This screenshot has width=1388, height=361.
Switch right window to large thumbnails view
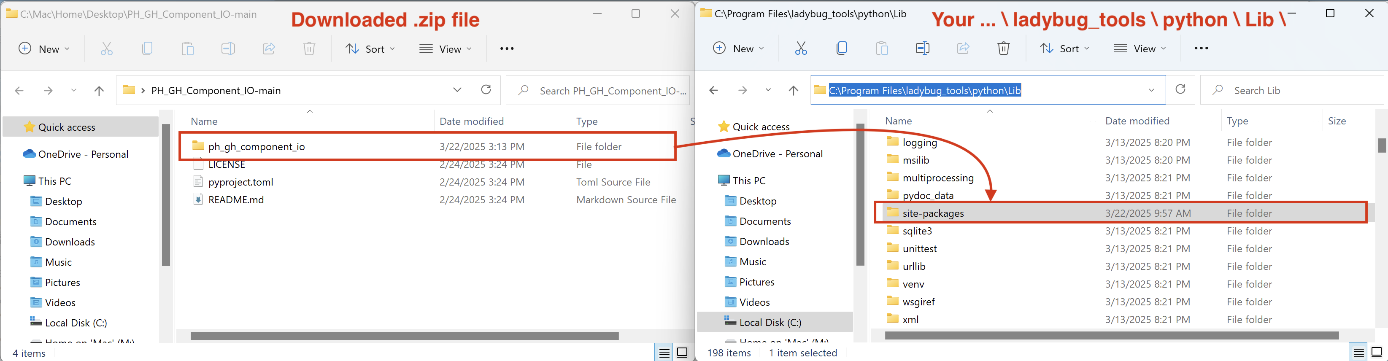[1377, 353]
